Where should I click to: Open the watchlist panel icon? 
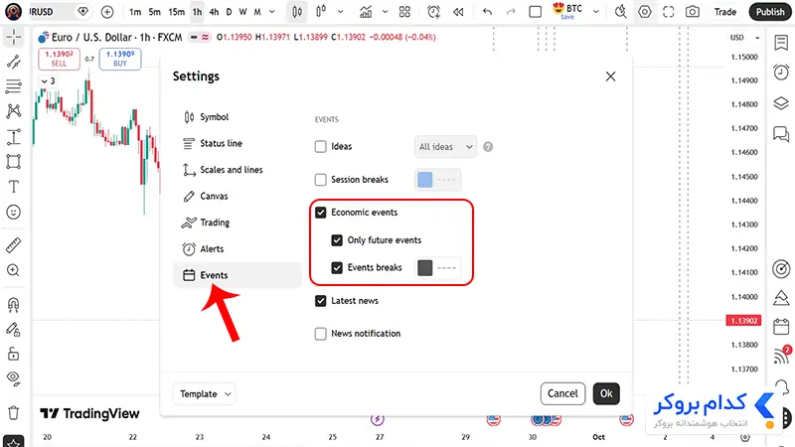coord(781,43)
